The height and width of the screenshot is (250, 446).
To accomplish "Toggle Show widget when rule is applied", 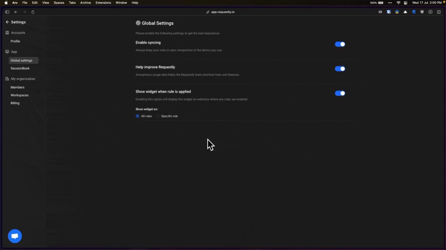I will click(x=340, y=93).
